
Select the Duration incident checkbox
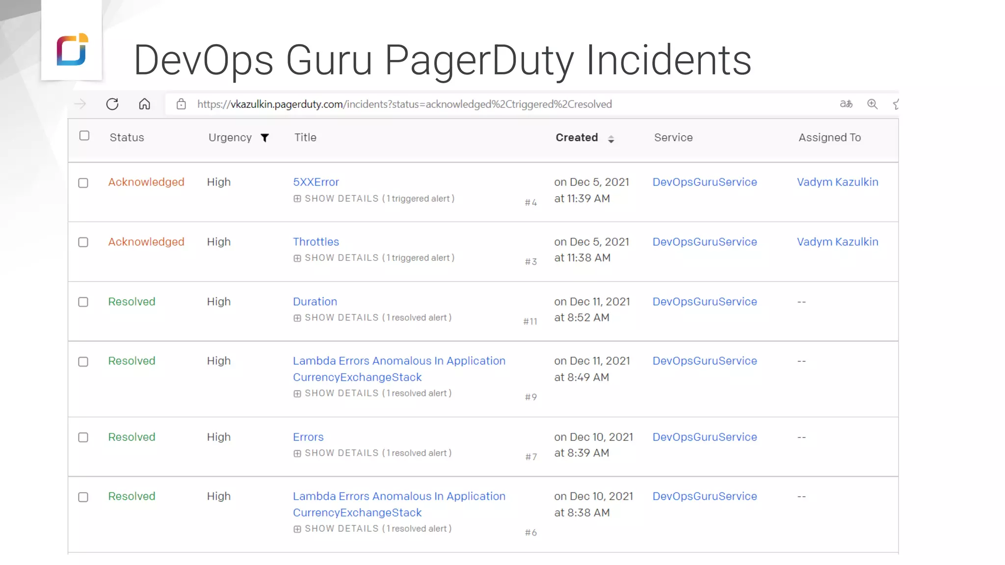point(83,302)
